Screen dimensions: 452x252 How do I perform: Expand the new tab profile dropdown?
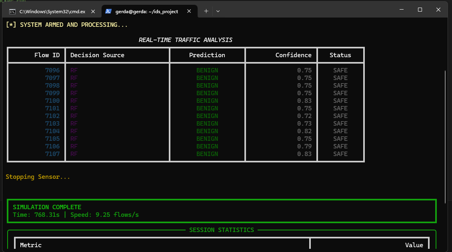218,11
